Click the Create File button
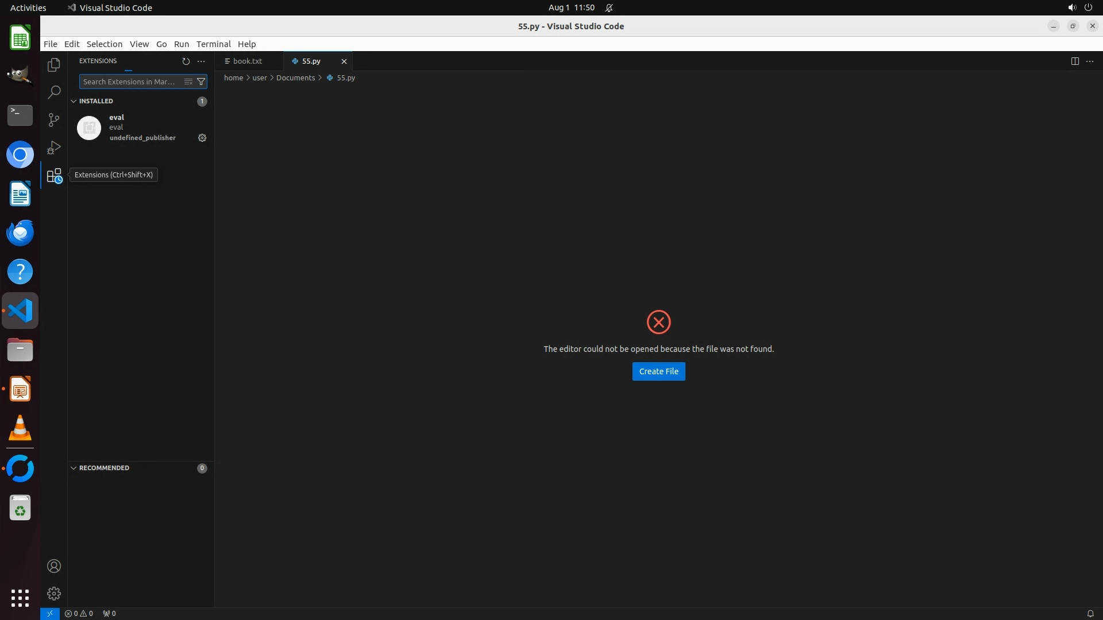 (x=658, y=371)
